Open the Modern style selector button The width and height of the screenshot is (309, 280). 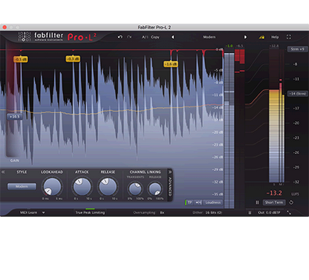[22, 186]
